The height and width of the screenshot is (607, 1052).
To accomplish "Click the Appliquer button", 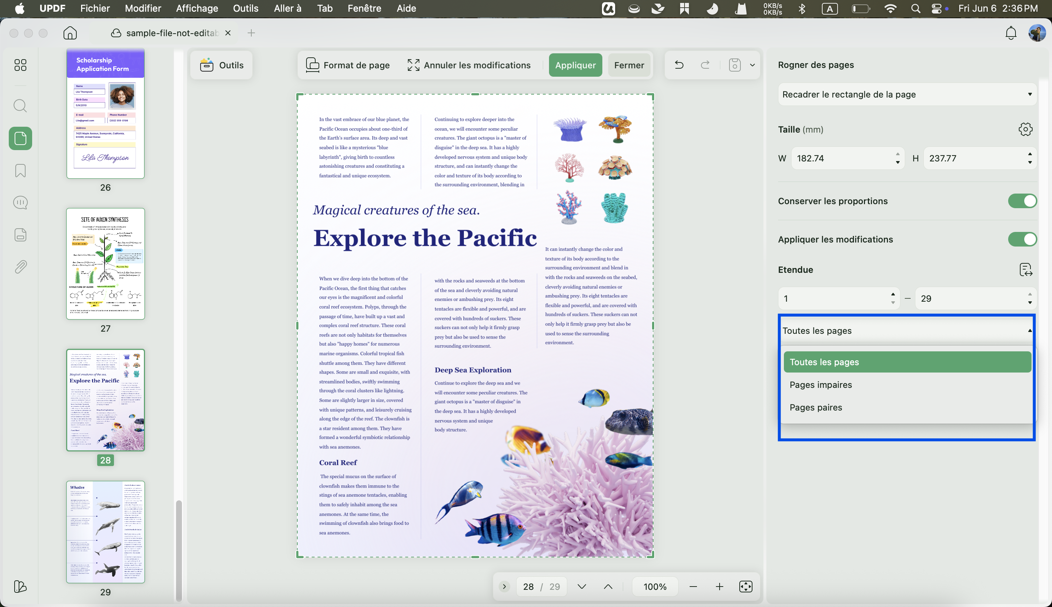I will (x=575, y=65).
